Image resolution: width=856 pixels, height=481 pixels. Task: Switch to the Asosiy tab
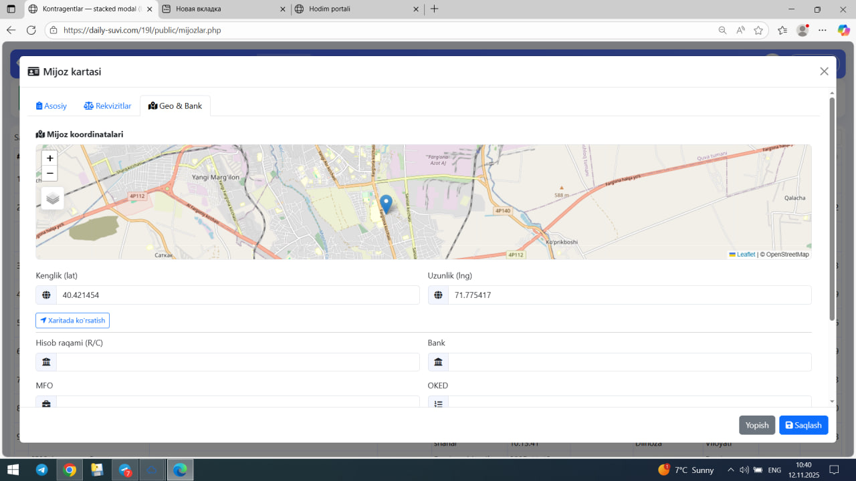coord(51,106)
